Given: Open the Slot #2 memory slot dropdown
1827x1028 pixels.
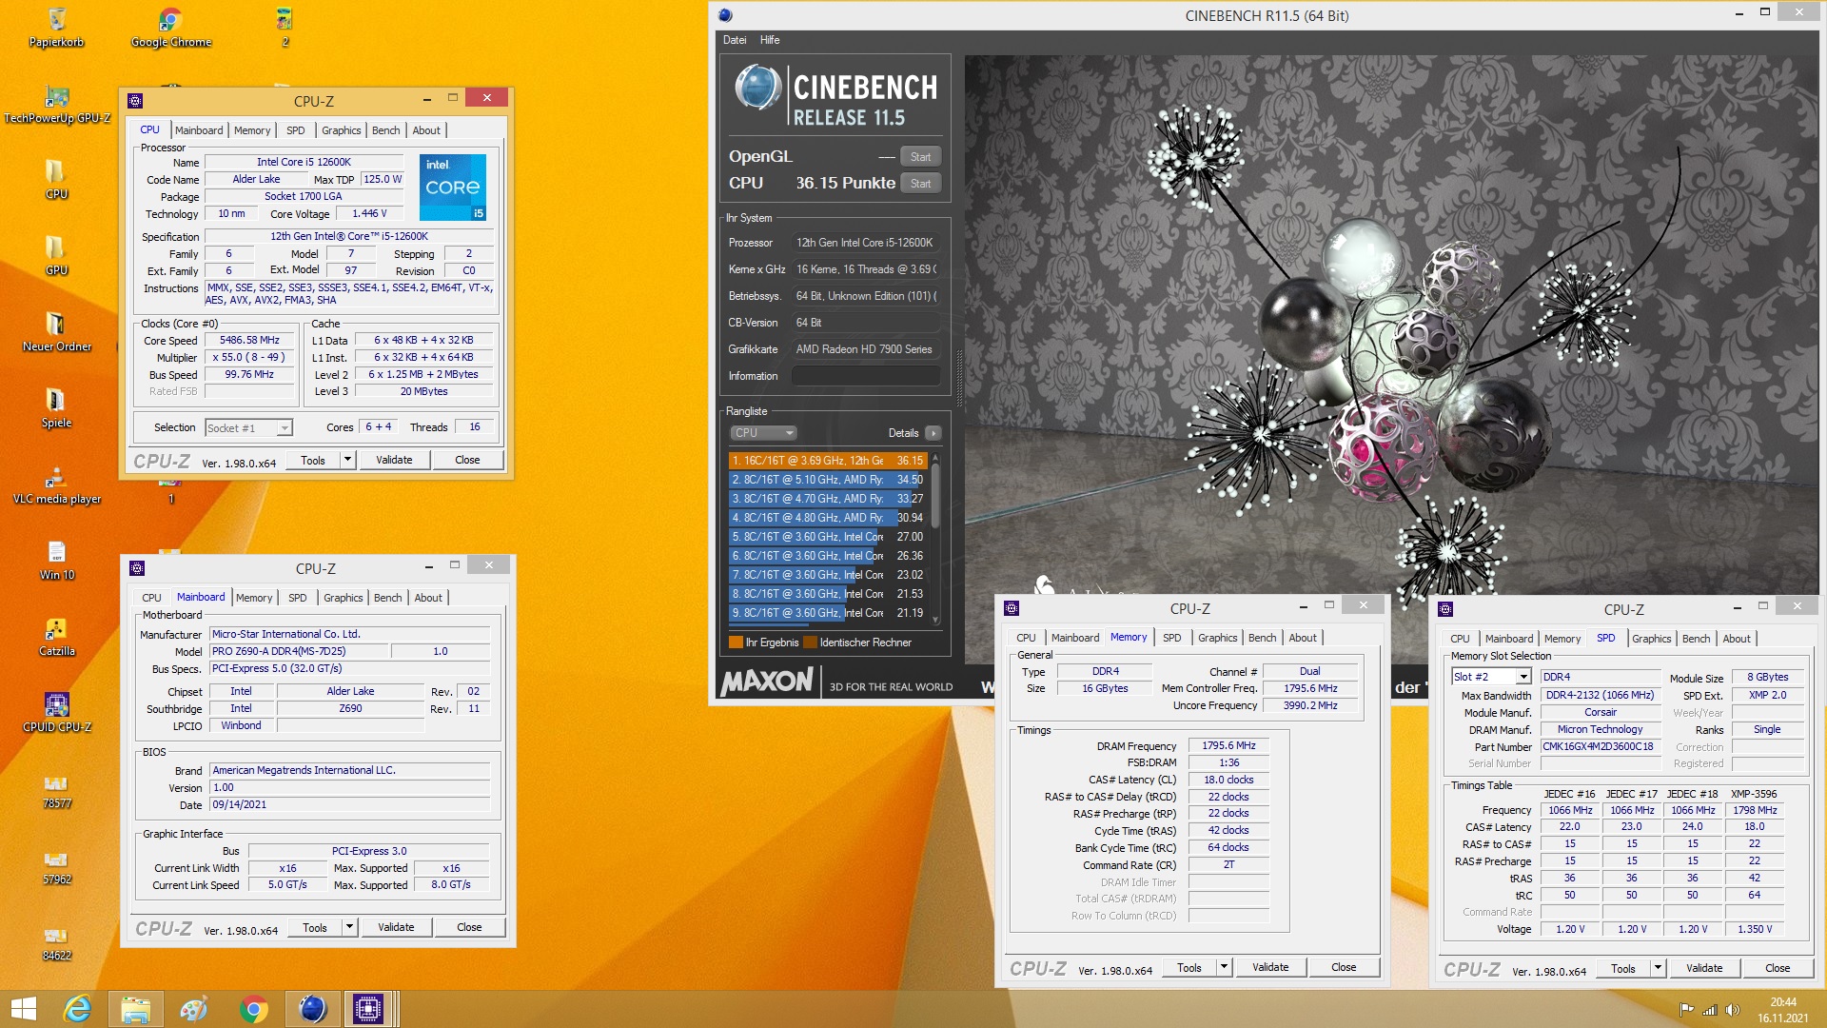Looking at the screenshot, I should click(1491, 677).
